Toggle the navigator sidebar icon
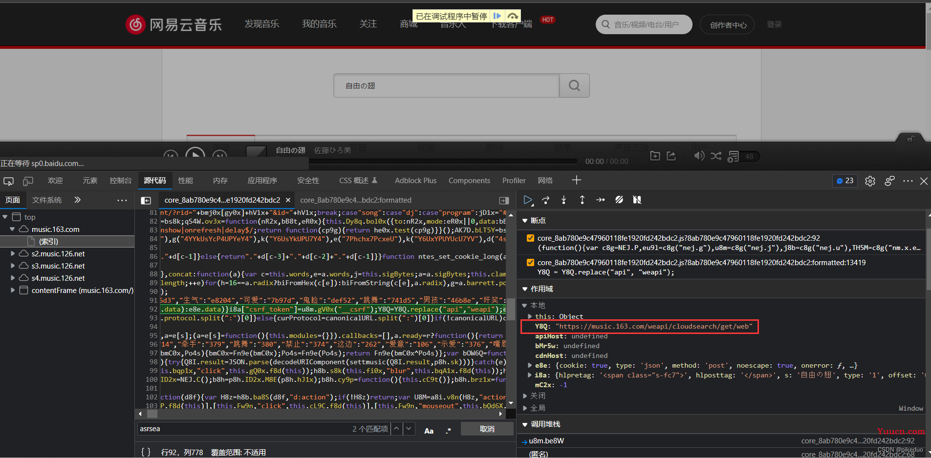This screenshot has width=931, height=458. pos(146,200)
